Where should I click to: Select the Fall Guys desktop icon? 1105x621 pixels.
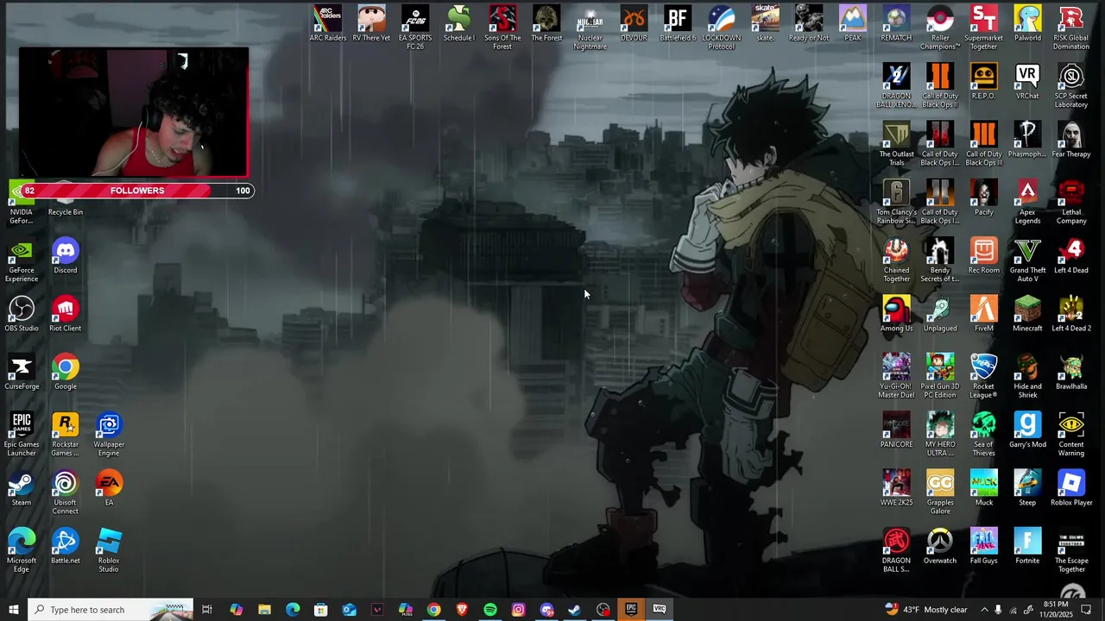(983, 546)
